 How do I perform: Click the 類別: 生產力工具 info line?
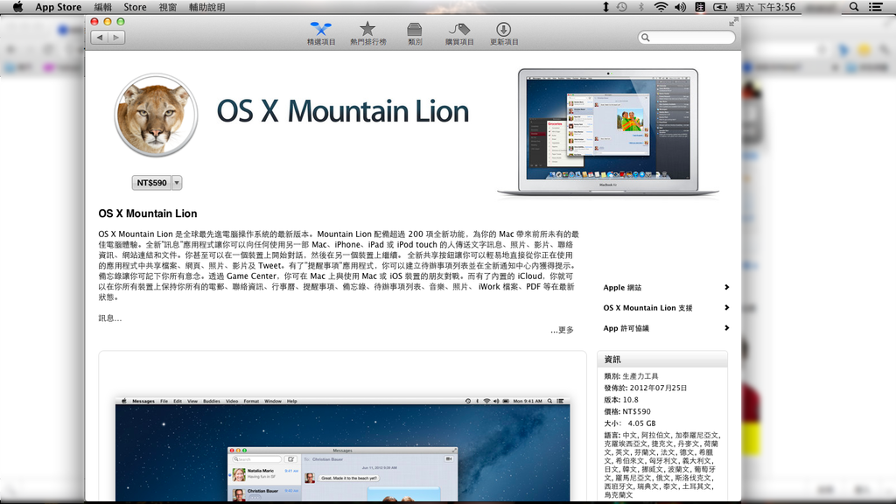click(631, 376)
